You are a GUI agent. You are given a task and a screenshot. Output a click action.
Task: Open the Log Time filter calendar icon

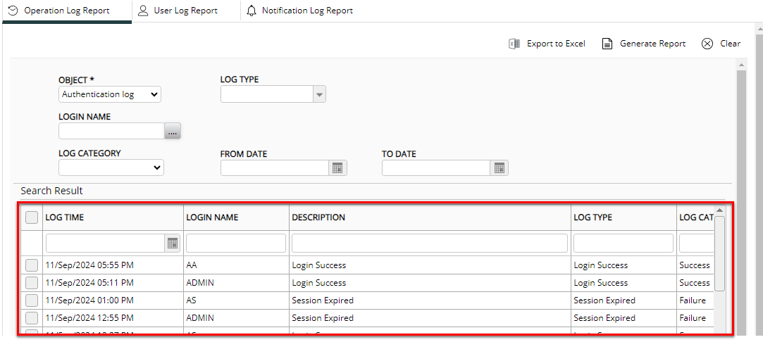pos(173,243)
